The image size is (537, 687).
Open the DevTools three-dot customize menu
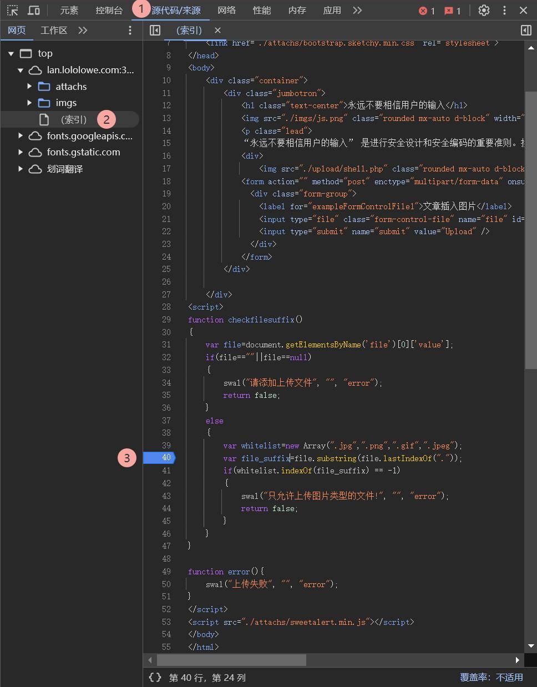(x=504, y=11)
